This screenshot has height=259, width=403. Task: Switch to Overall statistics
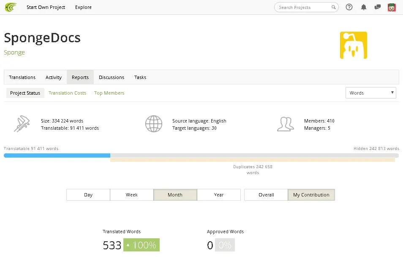tap(266, 195)
